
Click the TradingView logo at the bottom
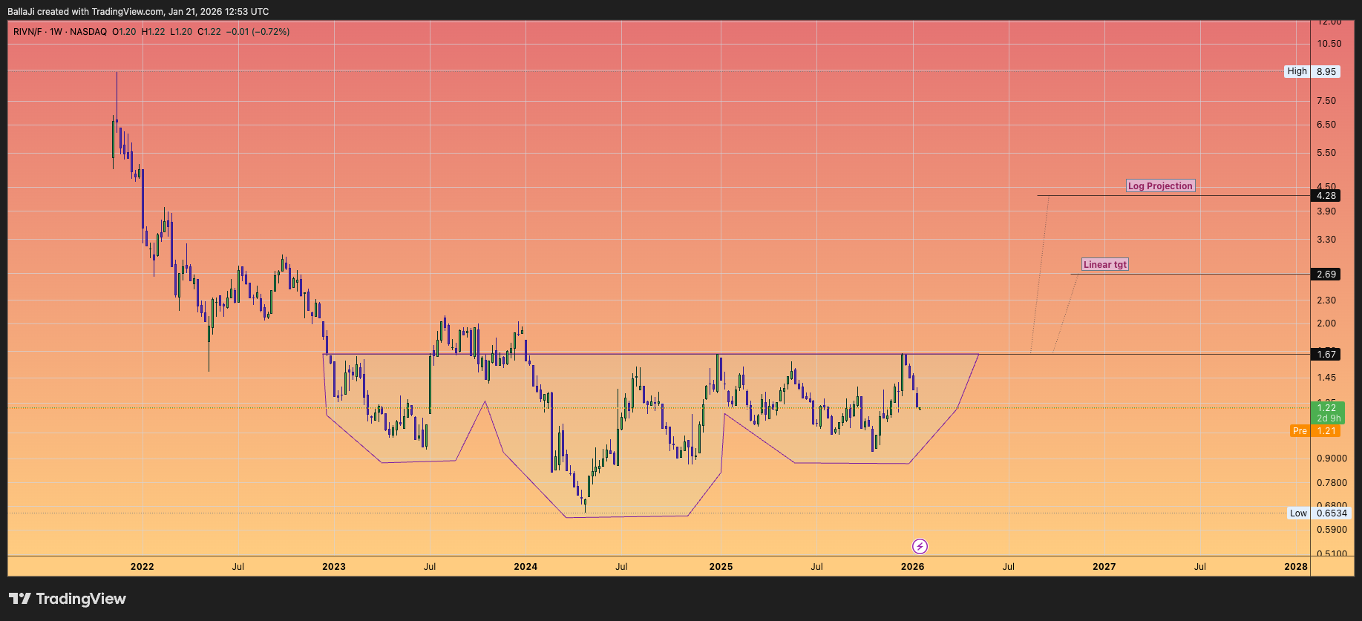pos(68,599)
